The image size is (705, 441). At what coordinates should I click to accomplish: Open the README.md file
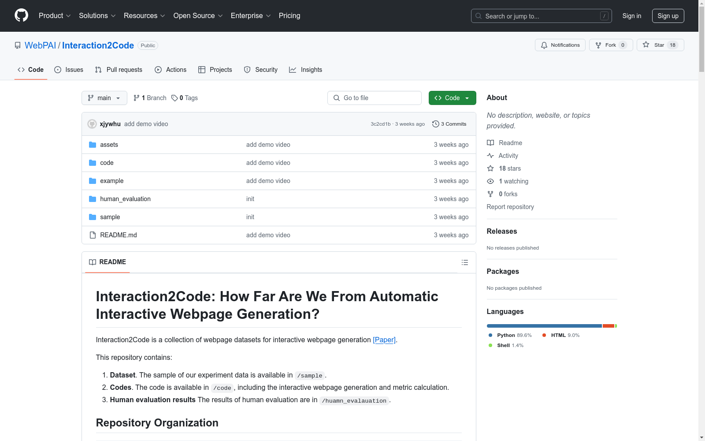pyautogui.click(x=119, y=235)
